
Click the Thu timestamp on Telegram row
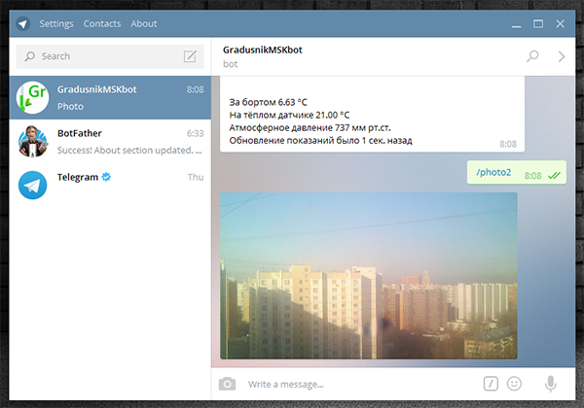click(196, 177)
